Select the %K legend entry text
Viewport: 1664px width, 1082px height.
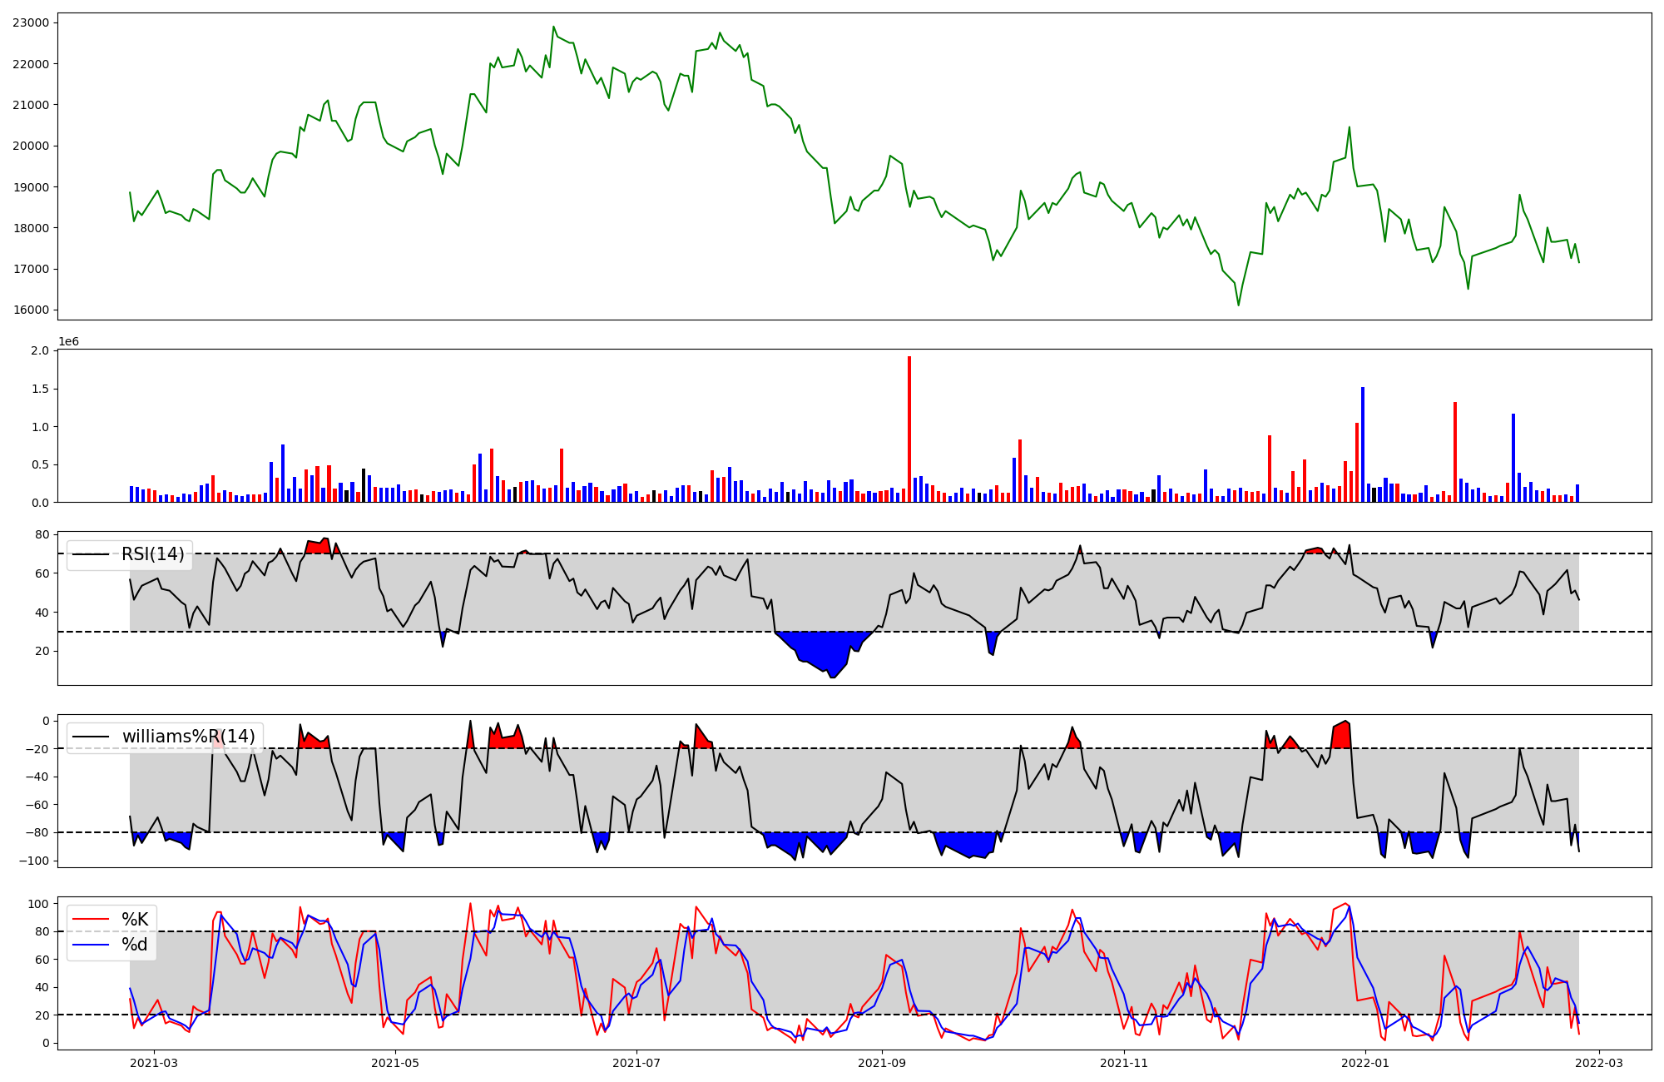[x=135, y=920]
